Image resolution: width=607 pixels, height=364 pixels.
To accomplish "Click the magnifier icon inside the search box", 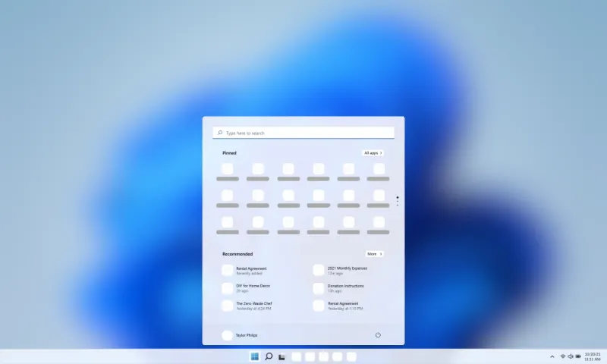I will (x=220, y=133).
